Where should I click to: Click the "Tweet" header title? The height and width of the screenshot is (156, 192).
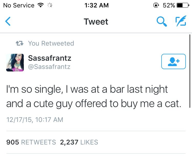(x=96, y=22)
